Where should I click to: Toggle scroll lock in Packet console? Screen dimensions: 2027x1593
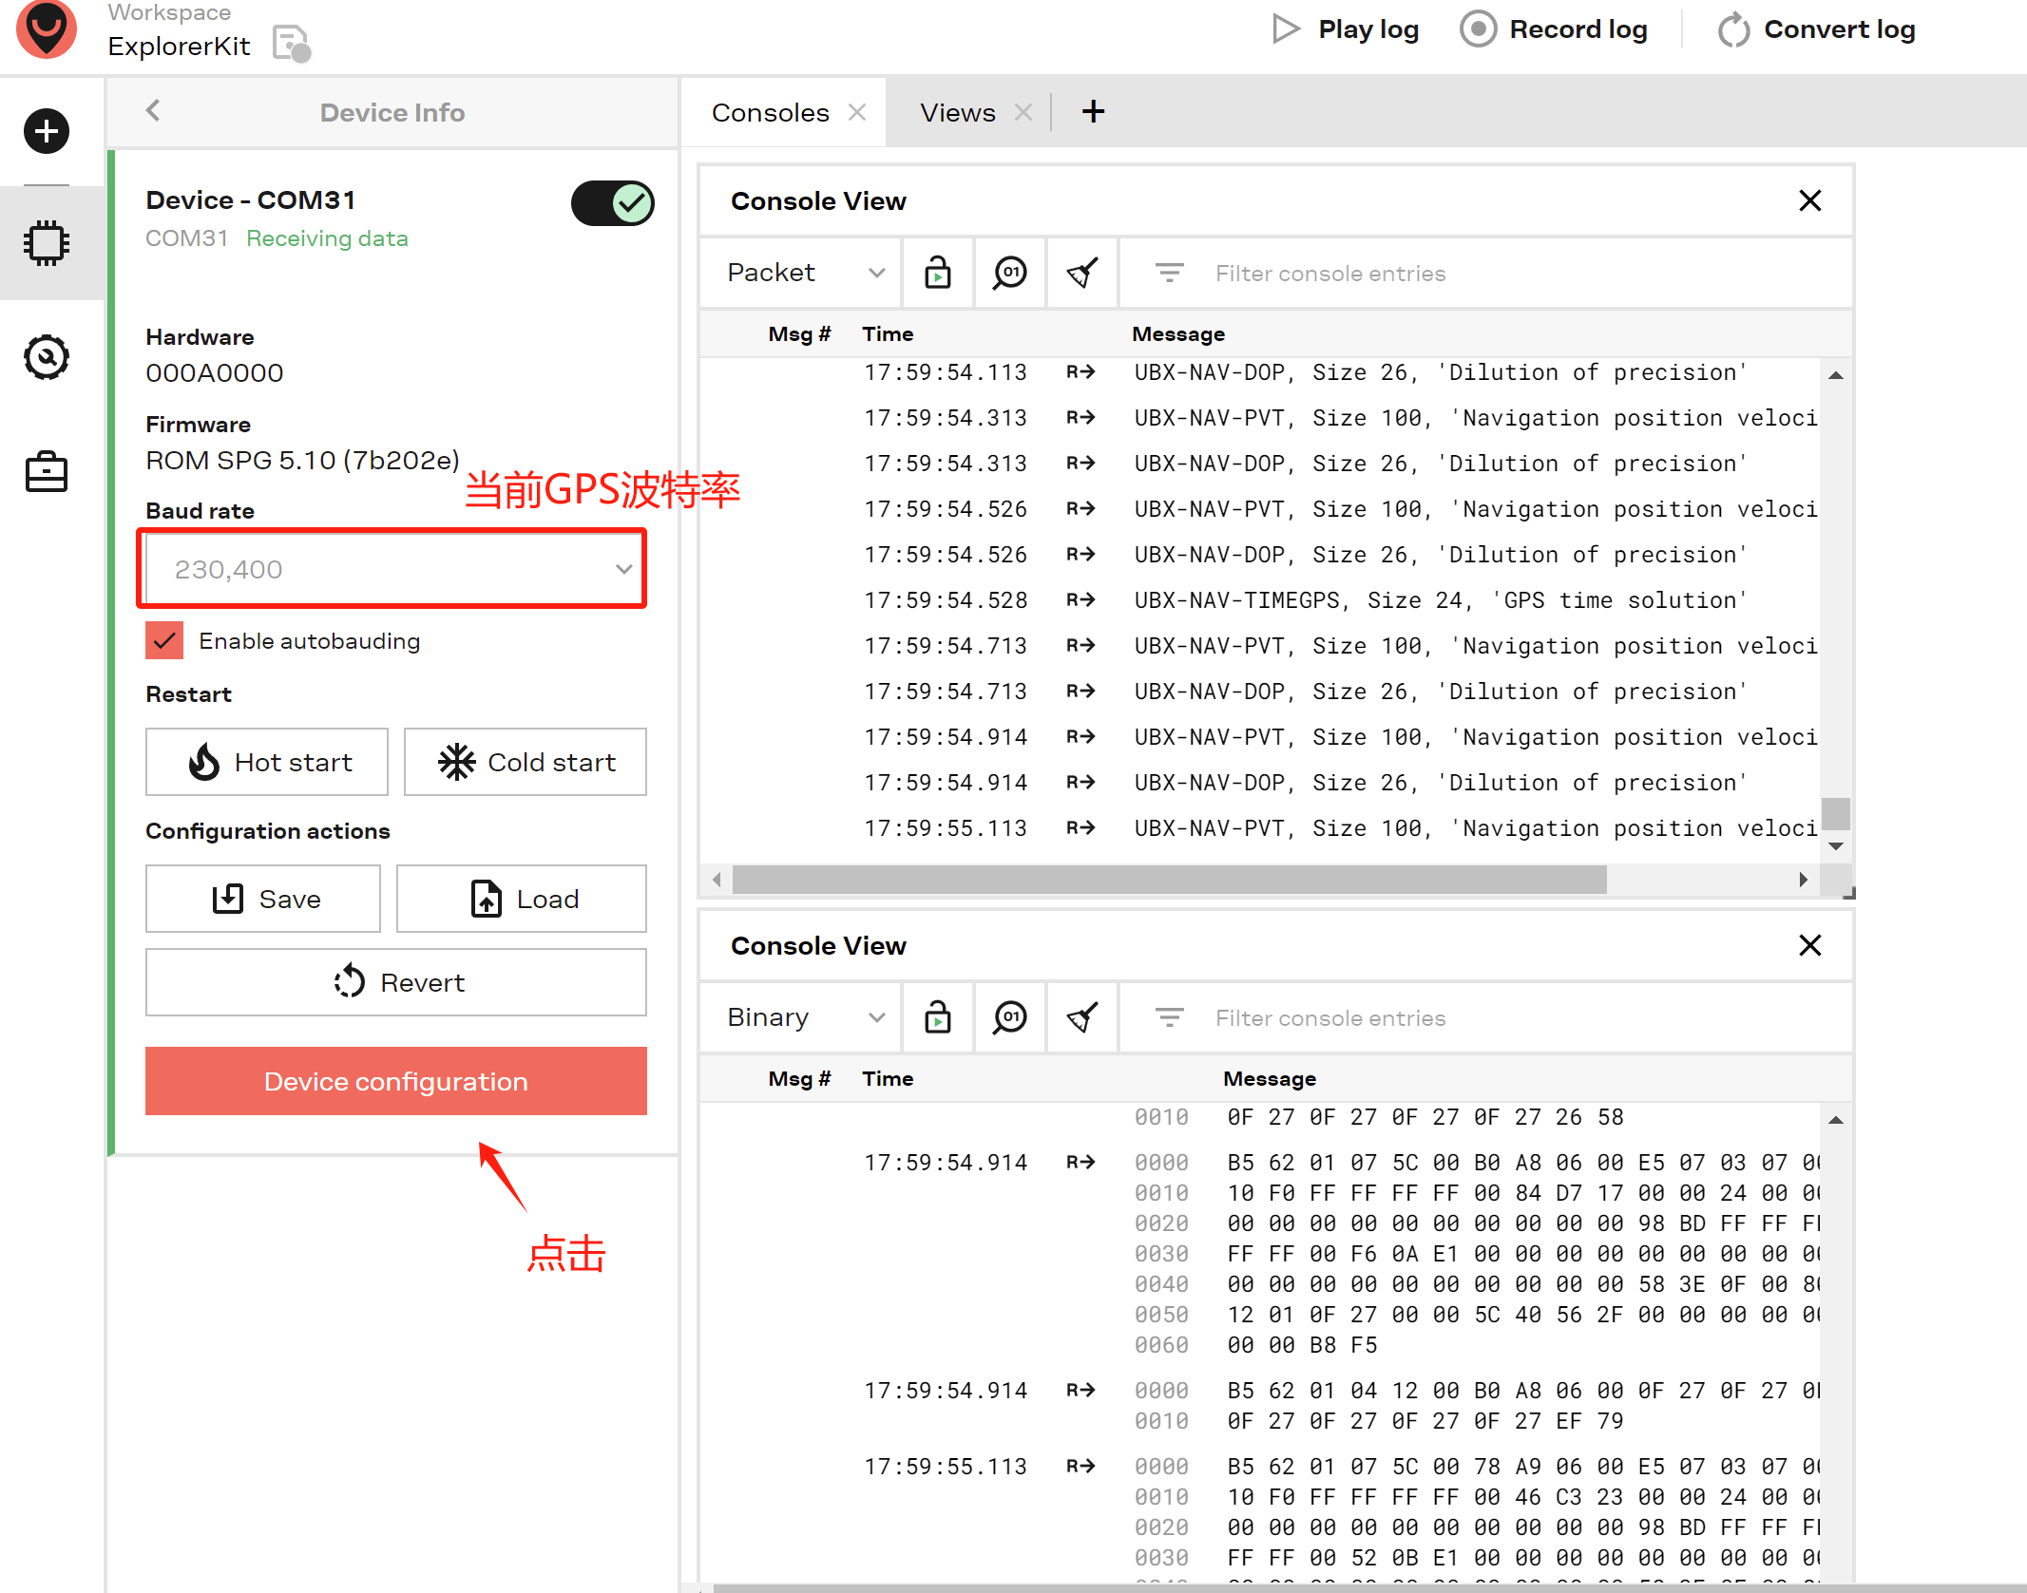(938, 273)
